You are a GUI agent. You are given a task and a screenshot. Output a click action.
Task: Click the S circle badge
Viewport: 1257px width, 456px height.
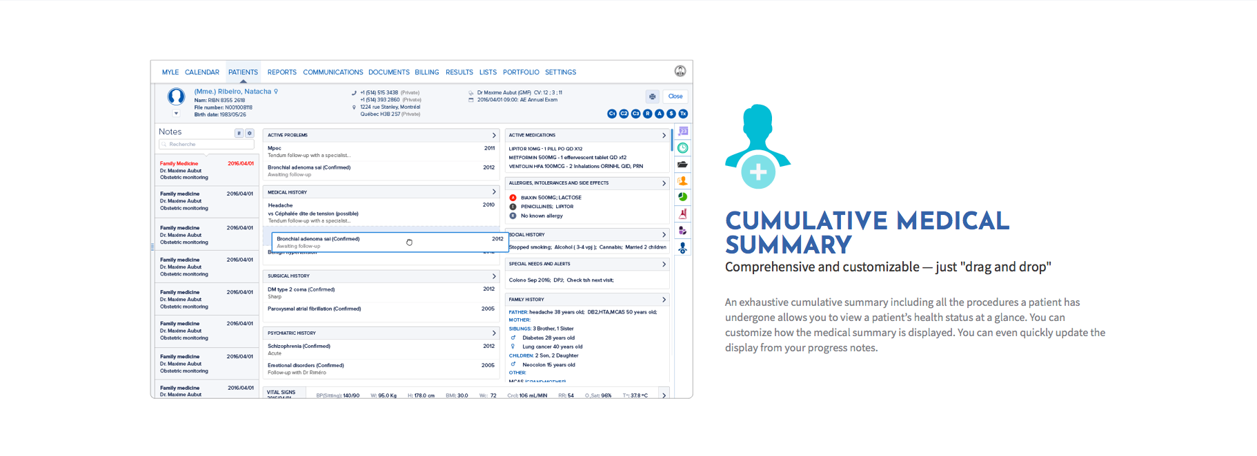(x=671, y=114)
